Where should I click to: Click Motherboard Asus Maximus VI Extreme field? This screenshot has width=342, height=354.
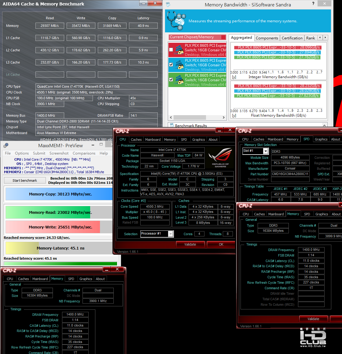[97, 133]
